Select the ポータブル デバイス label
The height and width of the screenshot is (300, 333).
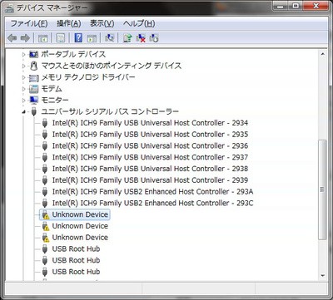pyautogui.click(x=73, y=54)
